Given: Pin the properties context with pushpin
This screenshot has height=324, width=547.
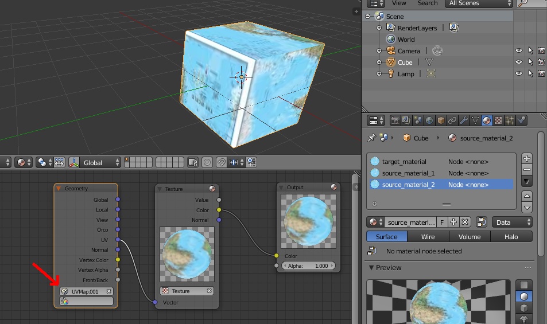Looking at the screenshot, I should [x=371, y=138].
